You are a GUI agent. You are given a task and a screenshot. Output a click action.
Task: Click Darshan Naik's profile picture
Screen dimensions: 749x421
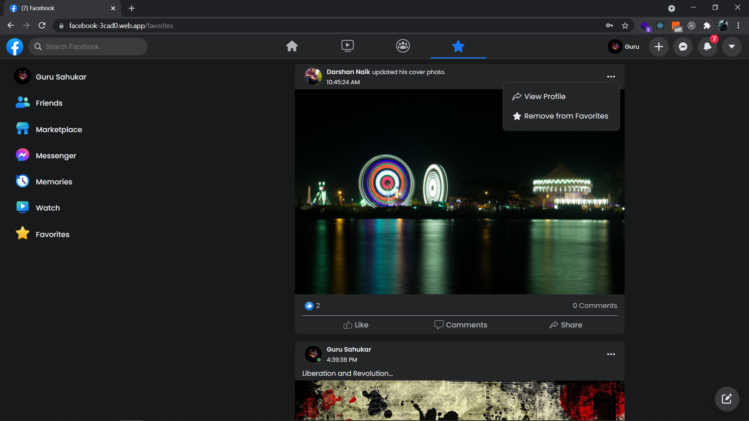(313, 76)
